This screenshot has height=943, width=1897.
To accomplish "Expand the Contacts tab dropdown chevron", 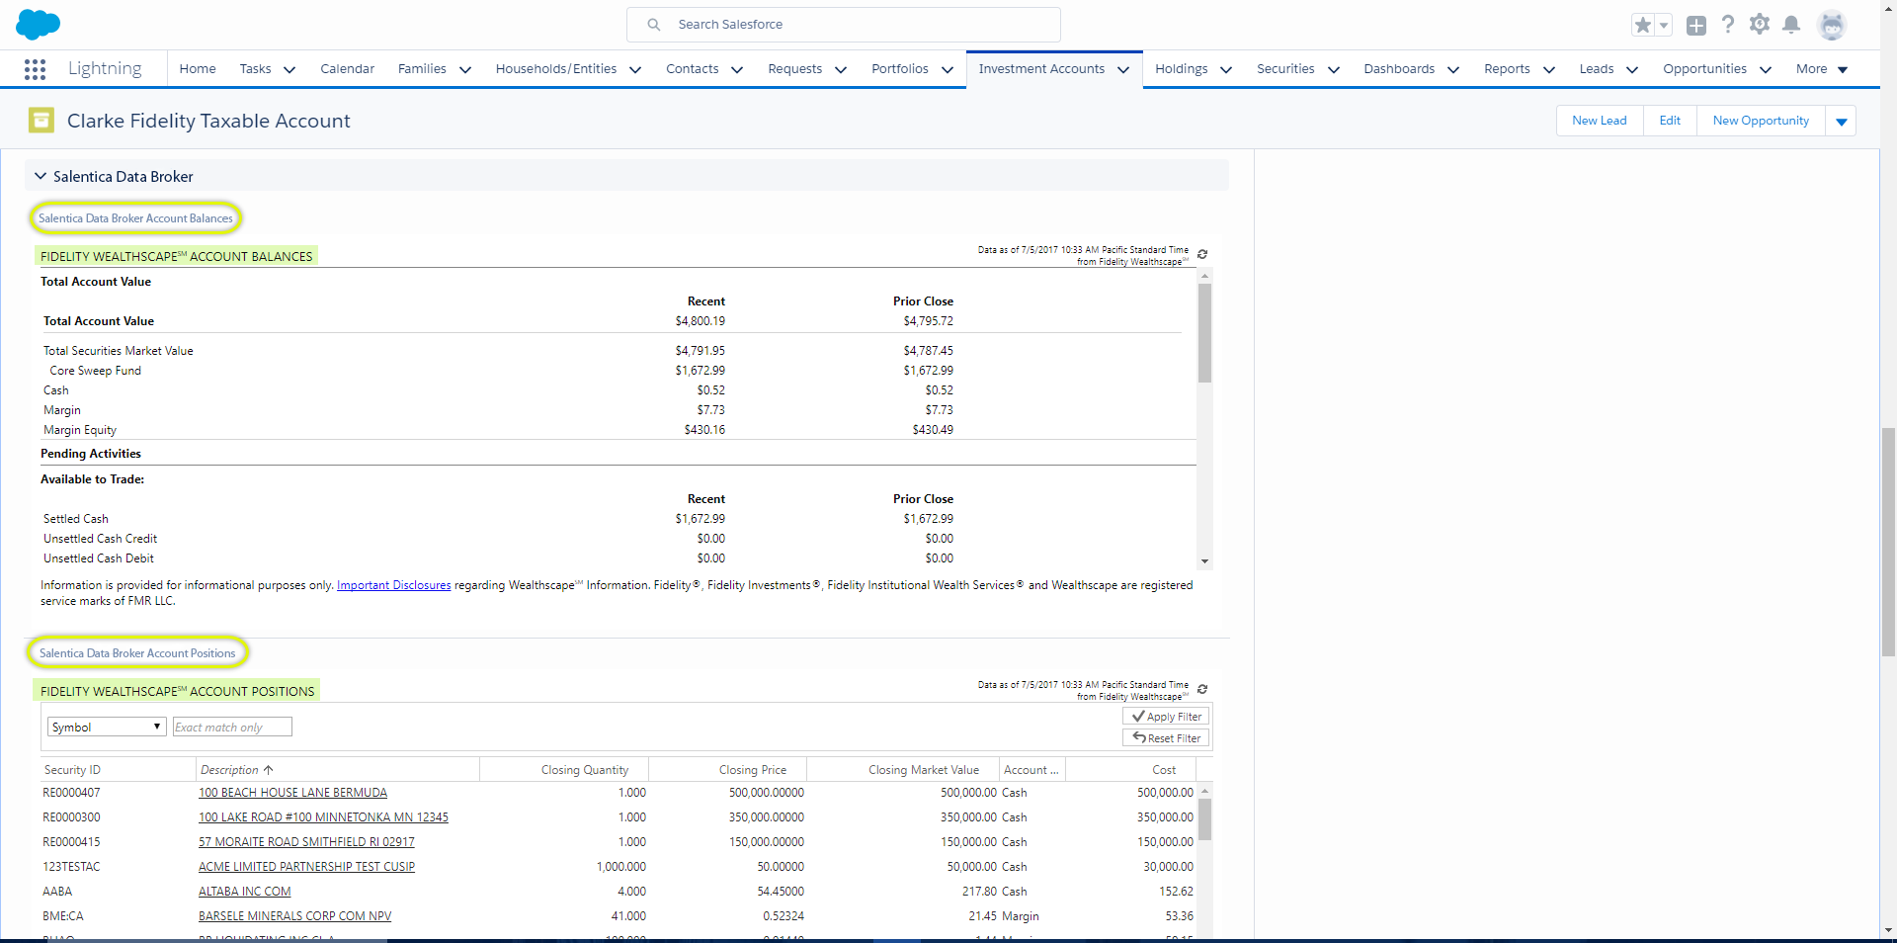I will tap(737, 70).
